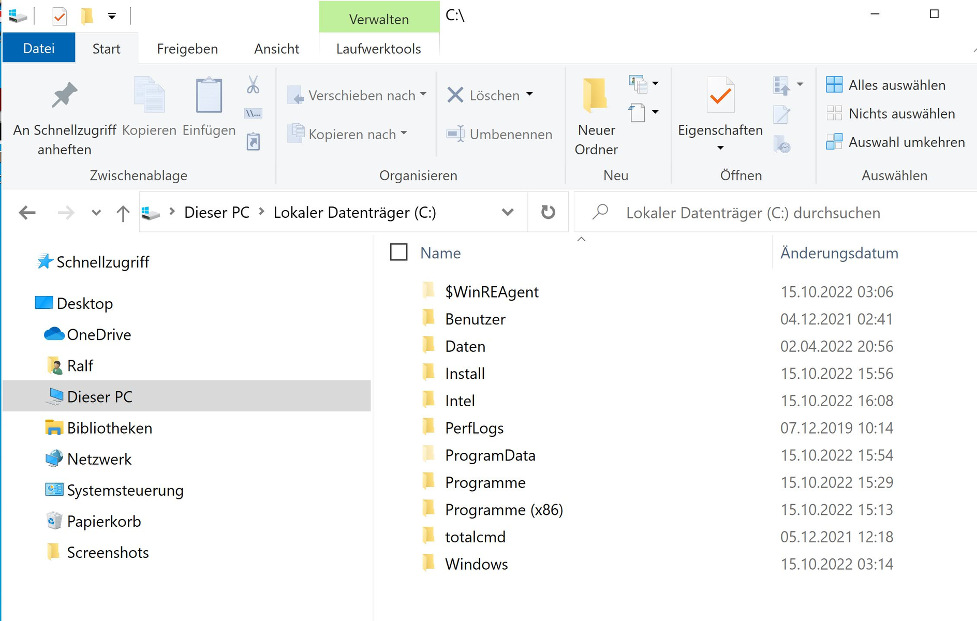
Task: Click the pin to Schnellzugriff icon
Action: [x=64, y=95]
